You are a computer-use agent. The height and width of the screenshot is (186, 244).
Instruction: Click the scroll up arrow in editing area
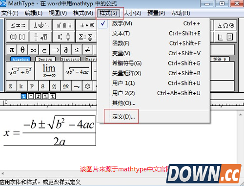coord(241,115)
